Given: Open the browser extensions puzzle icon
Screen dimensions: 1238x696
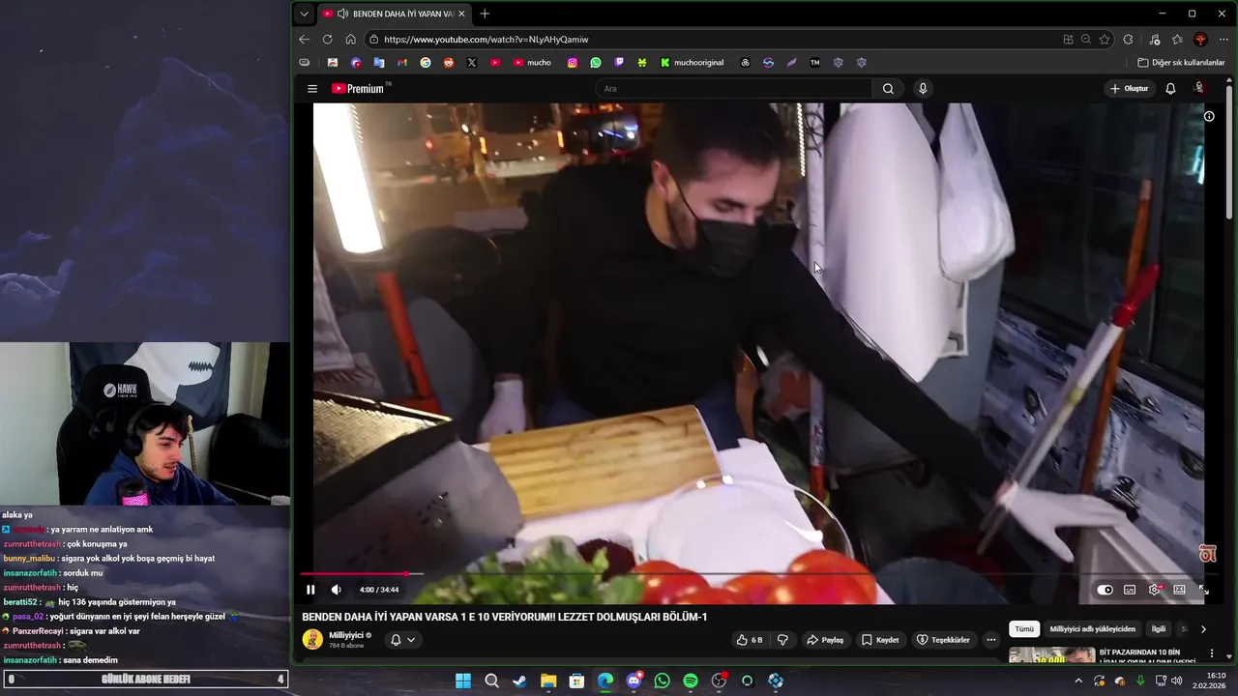Looking at the screenshot, I should pyautogui.click(x=1128, y=40).
